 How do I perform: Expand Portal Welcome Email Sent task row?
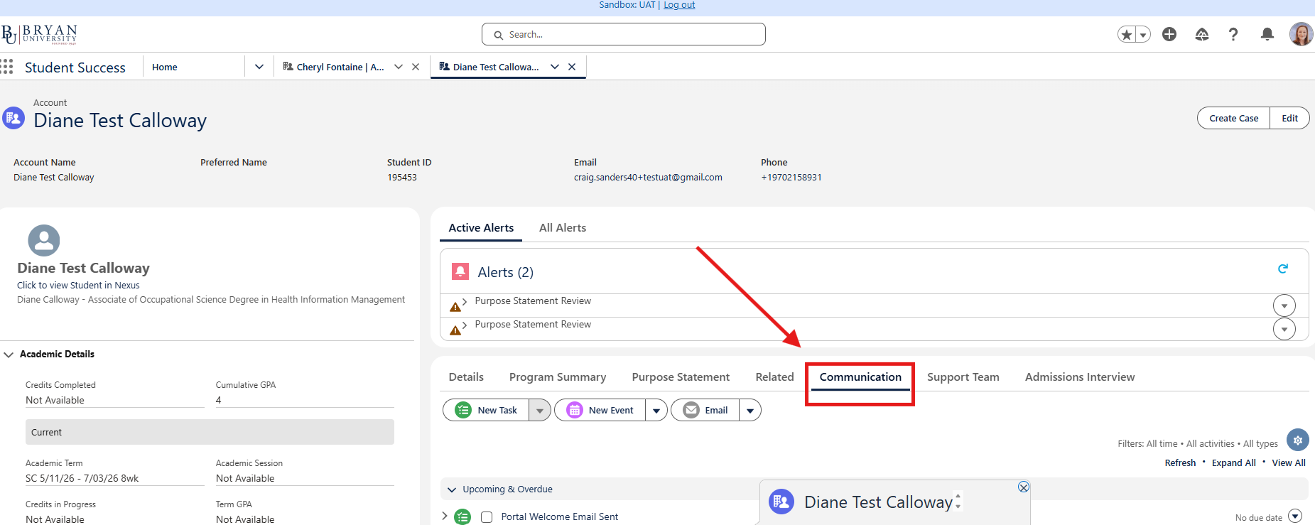click(445, 516)
